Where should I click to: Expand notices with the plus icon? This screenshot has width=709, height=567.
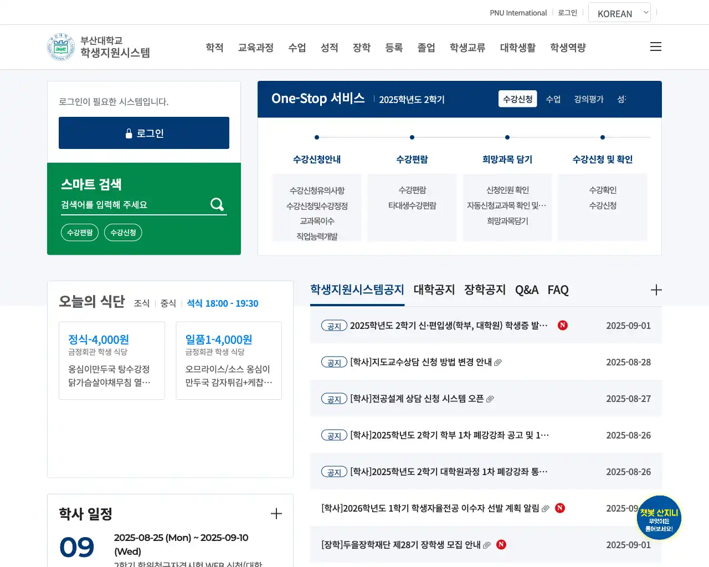pos(656,290)
